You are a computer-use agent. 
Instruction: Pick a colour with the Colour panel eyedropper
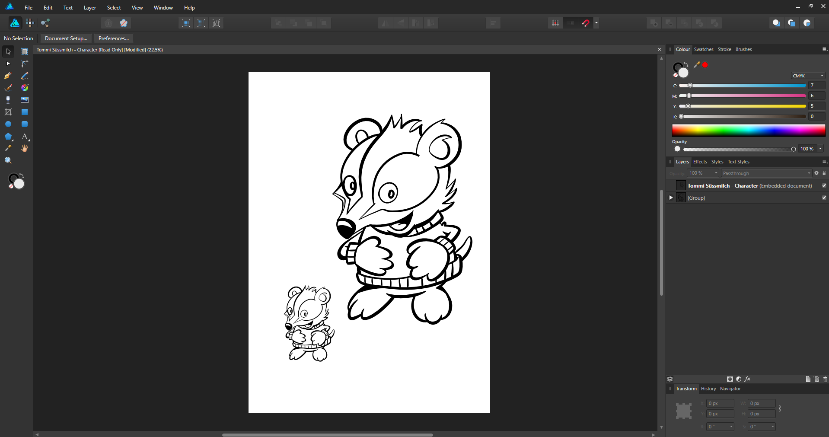tap(696, 65)
